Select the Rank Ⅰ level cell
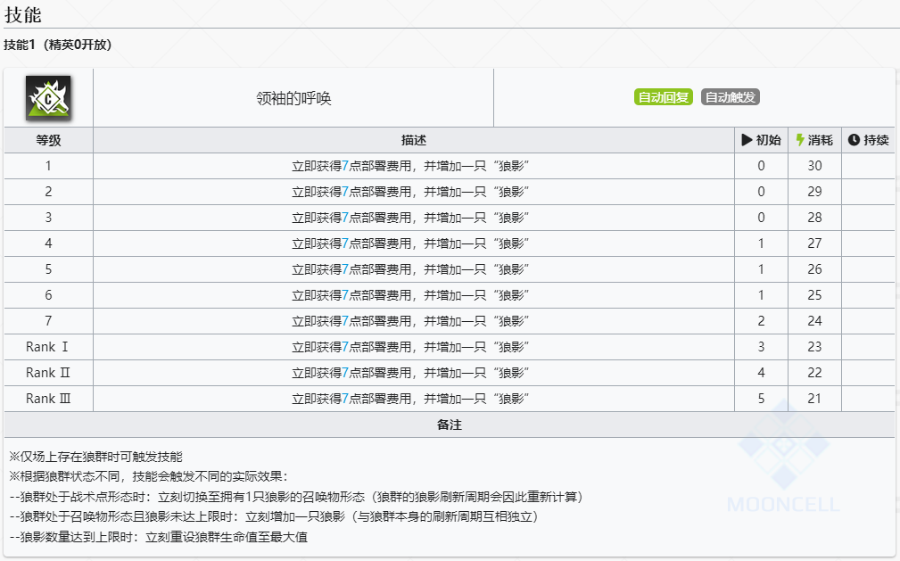Viewport: 900px width, 561px height. 48,347
